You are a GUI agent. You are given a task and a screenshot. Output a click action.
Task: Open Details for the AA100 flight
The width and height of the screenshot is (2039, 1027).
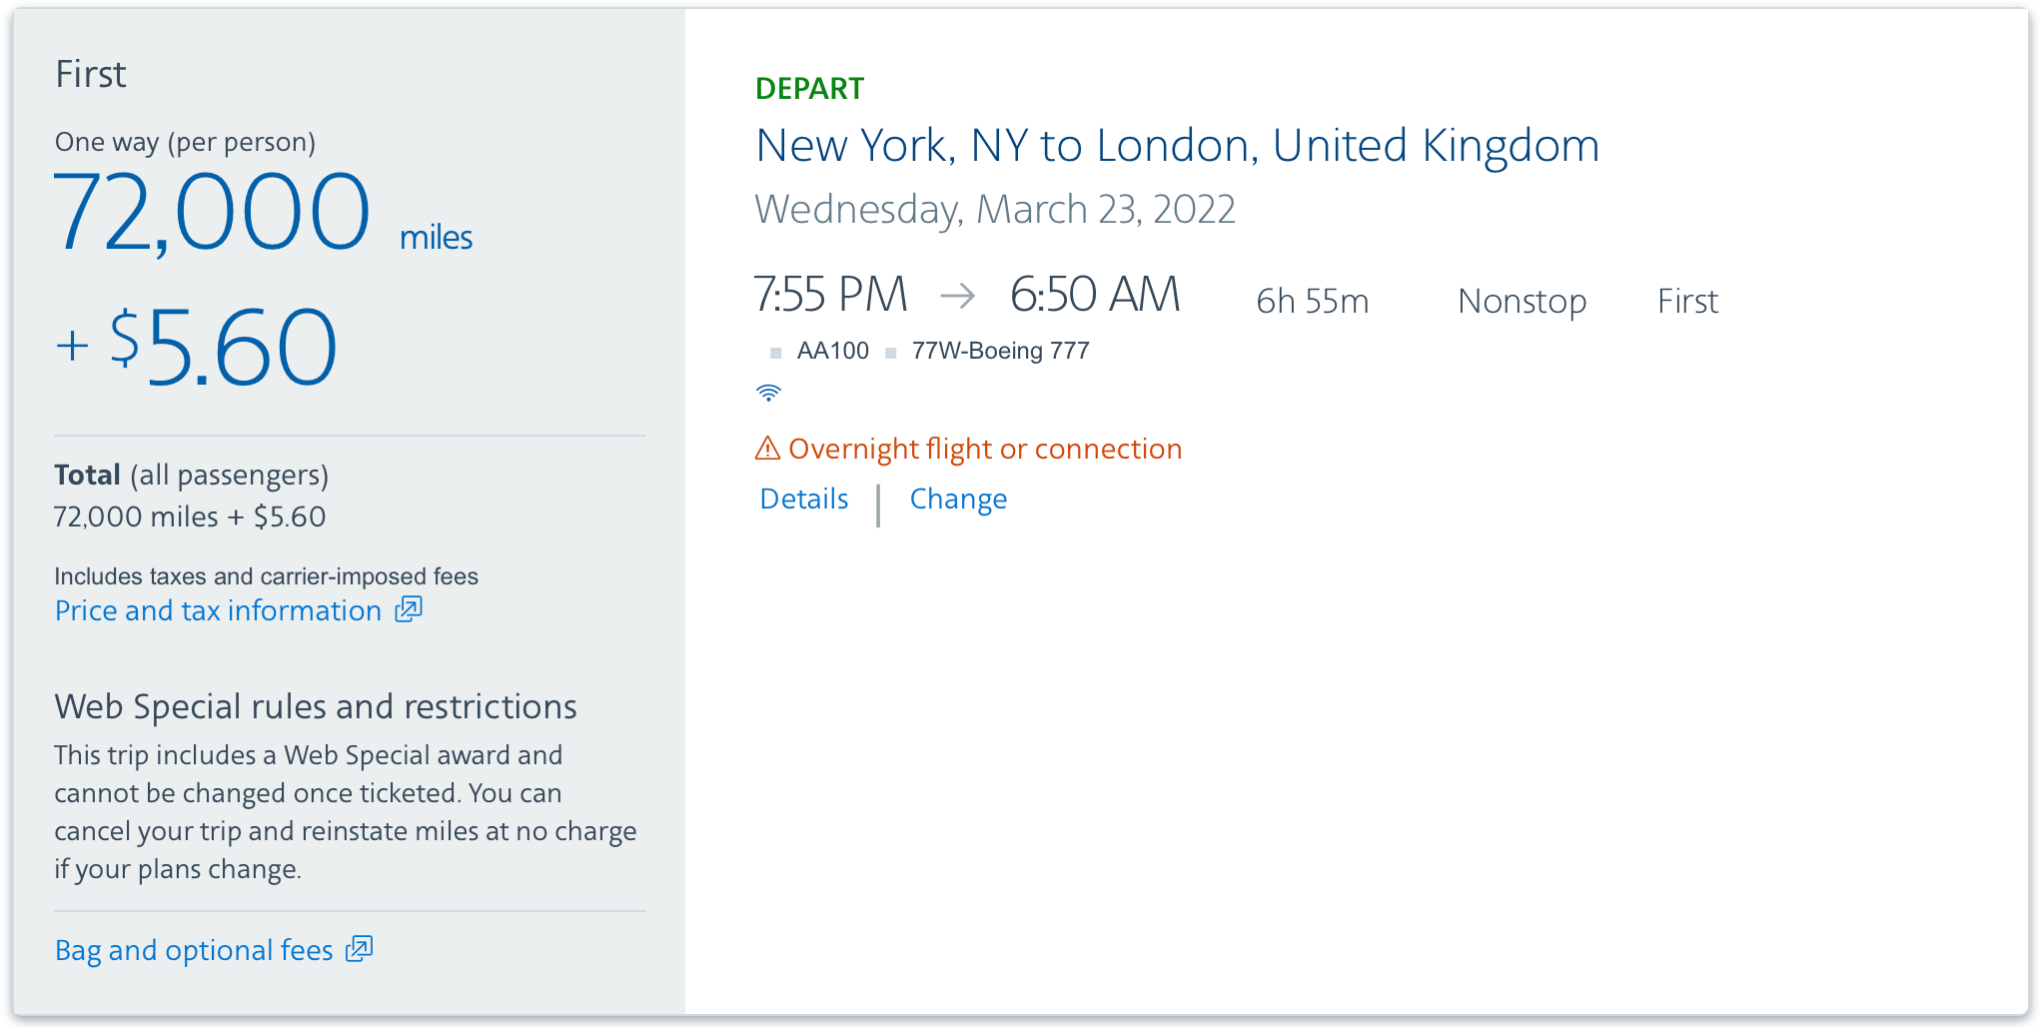(x=803, y=499)
